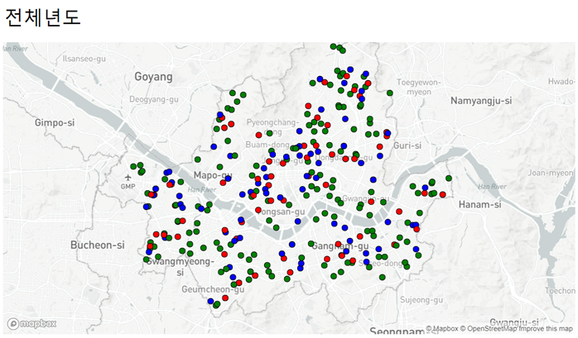The width and height of the screenshot is (578, 338).
Task: Click the mapbox logo
Action: pos(31,324)
